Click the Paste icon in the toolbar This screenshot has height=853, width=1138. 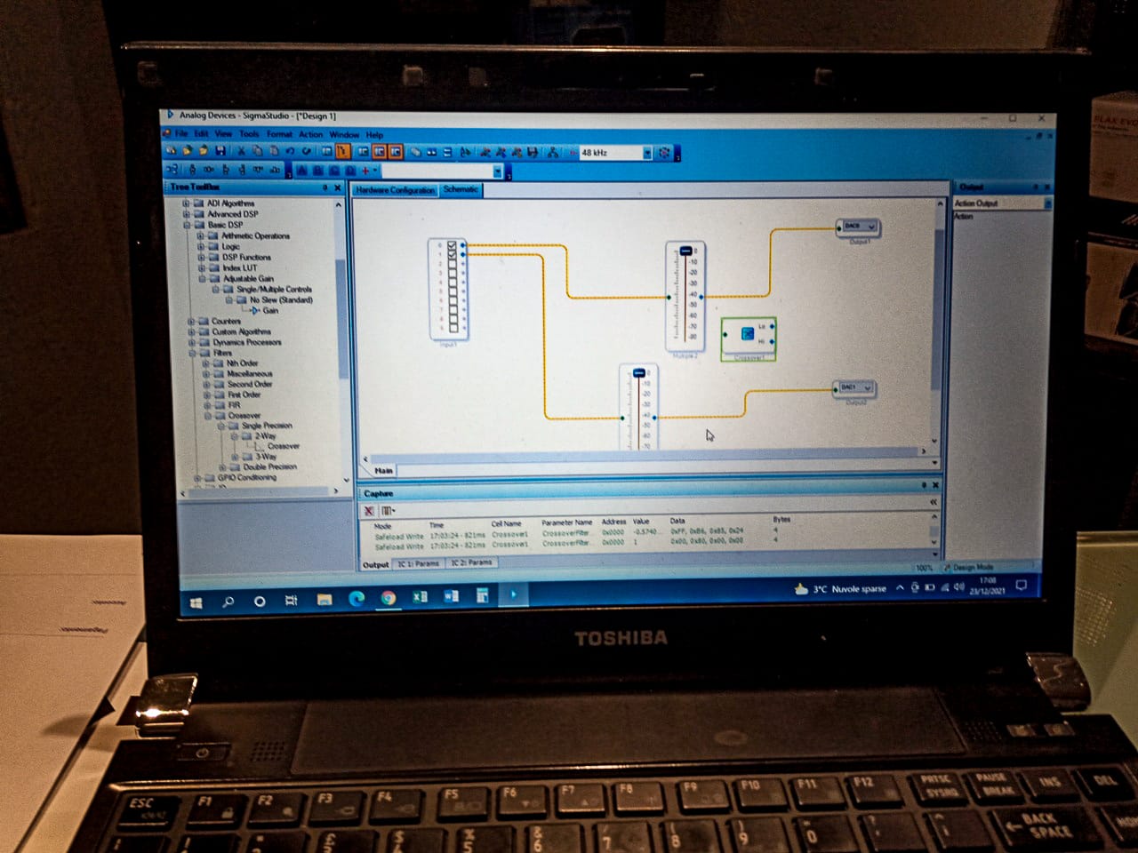point(273,151)
